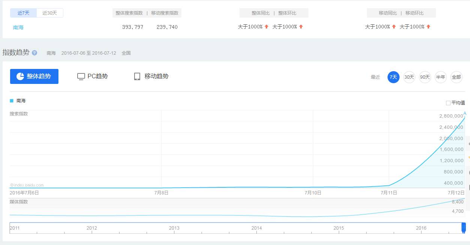
Task: Switch the summary to 近30天
Action: 50,13
